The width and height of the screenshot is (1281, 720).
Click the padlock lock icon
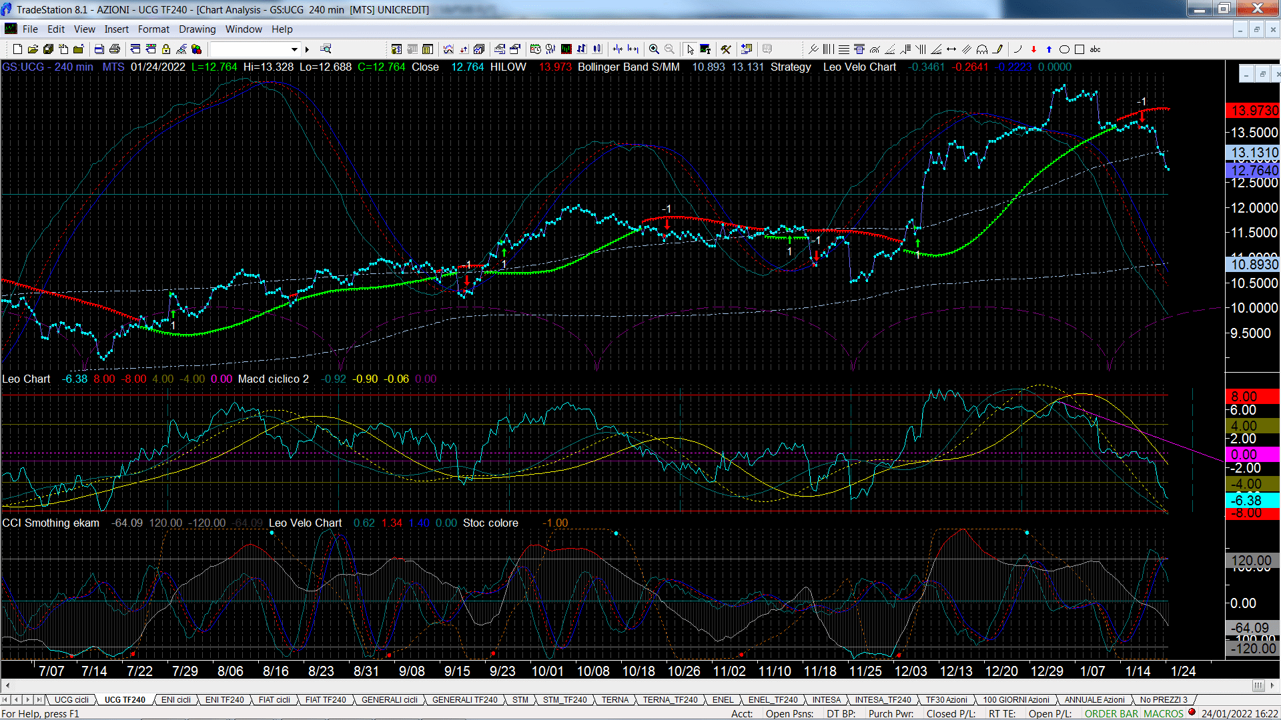165,49
